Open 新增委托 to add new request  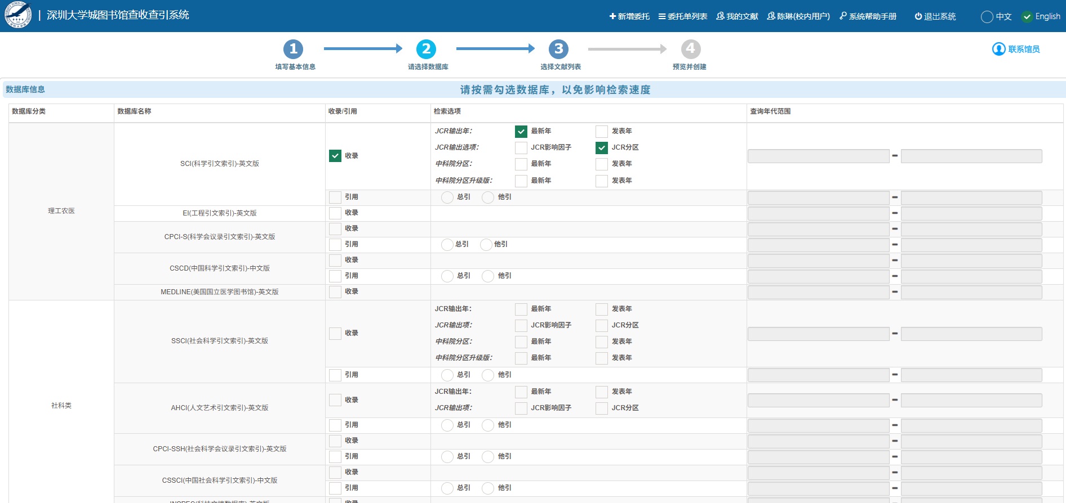coord(629,16)
